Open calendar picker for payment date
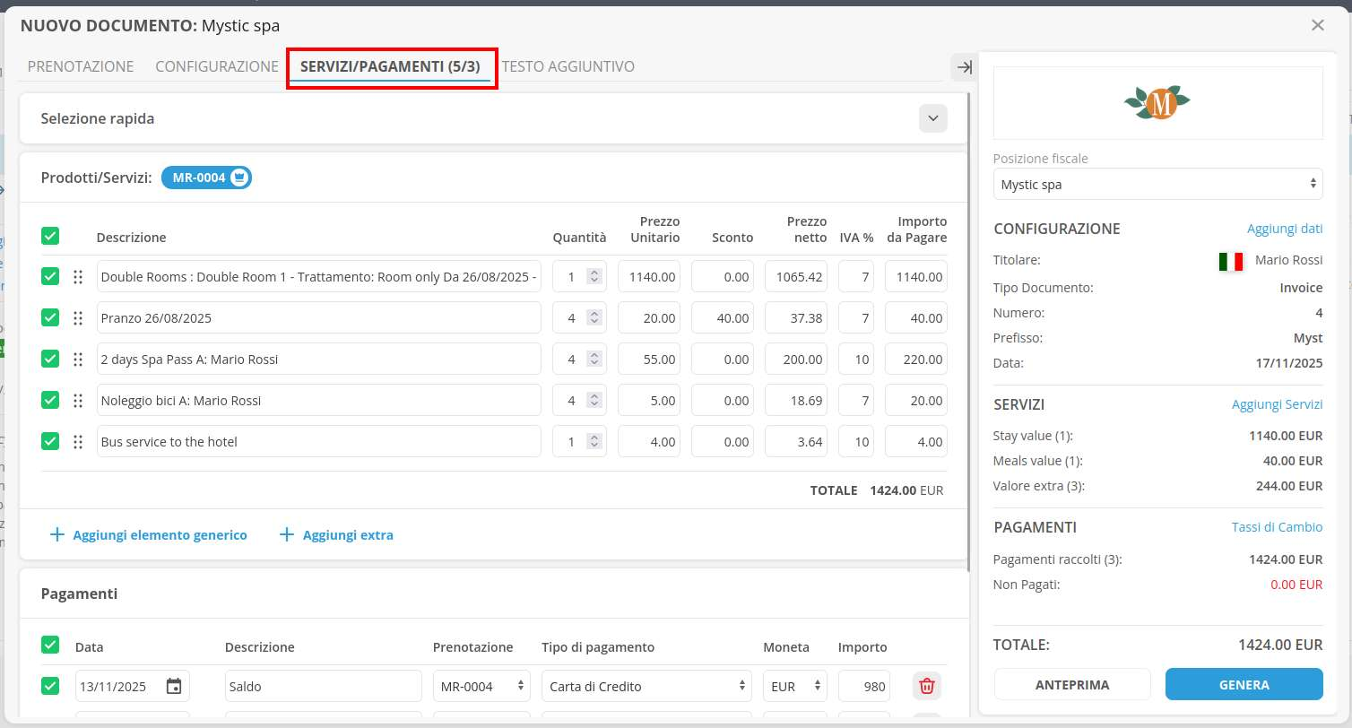 click(x=174, y=687)
